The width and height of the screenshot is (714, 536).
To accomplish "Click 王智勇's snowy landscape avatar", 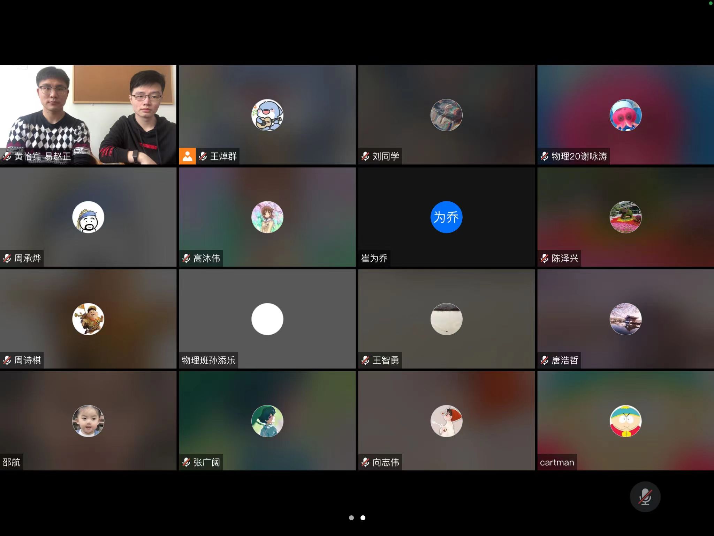I will 446,319.
